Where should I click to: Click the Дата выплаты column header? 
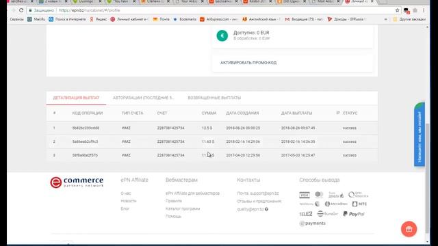[x=296, y=113]
